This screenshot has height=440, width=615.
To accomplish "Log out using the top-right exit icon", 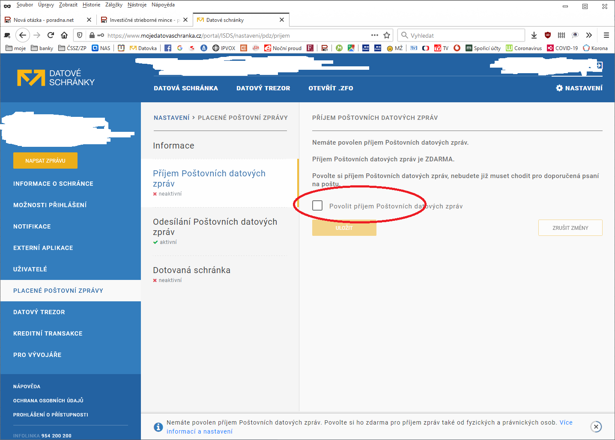I will coord(599,65).
